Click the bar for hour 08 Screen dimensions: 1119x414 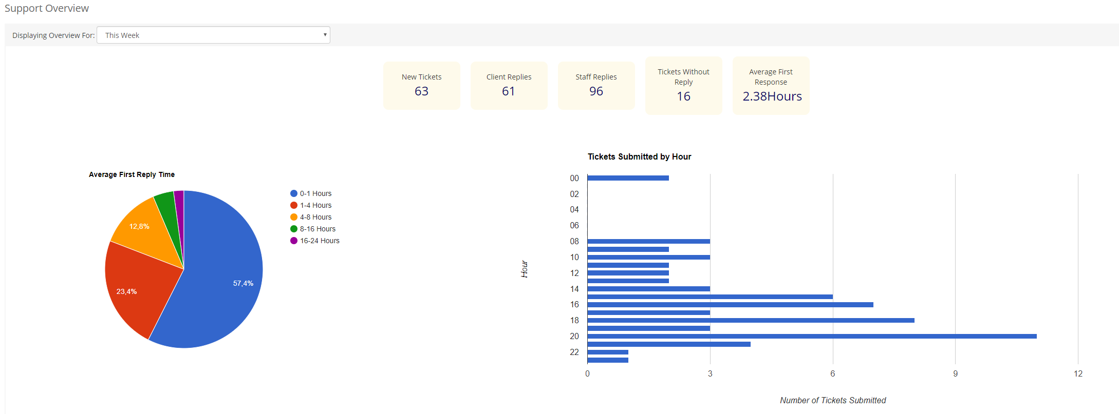click(648, 241)
